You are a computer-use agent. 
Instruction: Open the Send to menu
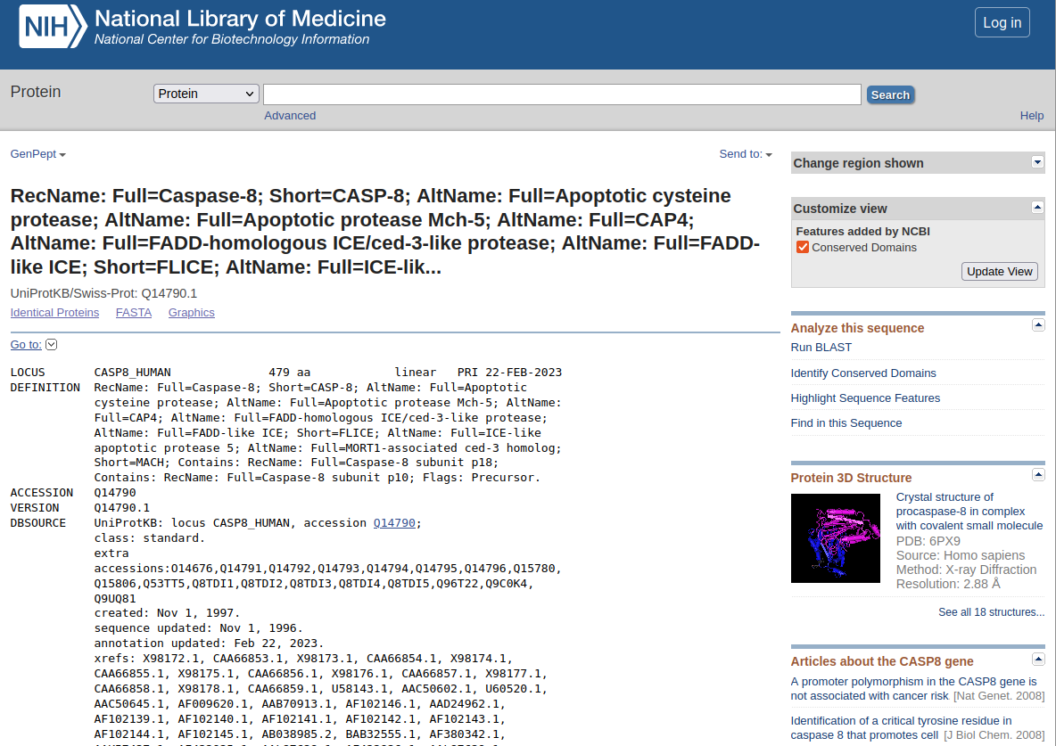(x=745, y=154)
